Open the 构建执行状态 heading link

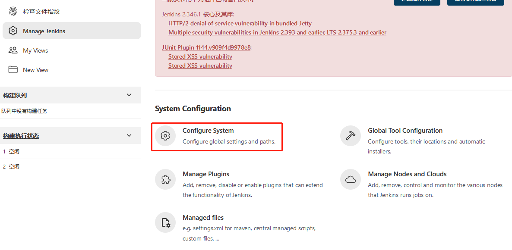click(21, 136)
